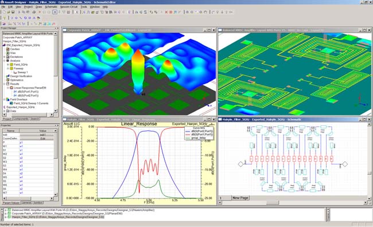Click the red dB(S(Port1,Port1)) legend entry
This screenshot has width=373, height=227.
click(x=199, y=134)
